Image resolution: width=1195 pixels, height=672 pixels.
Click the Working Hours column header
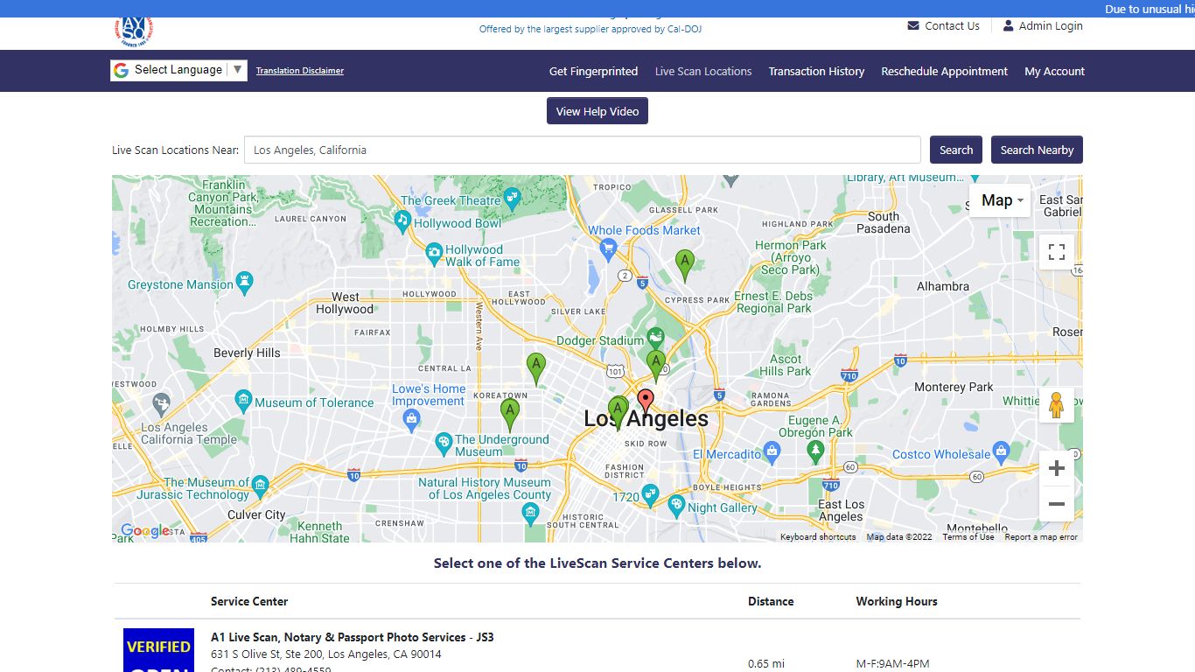click(x=897, y=601)
